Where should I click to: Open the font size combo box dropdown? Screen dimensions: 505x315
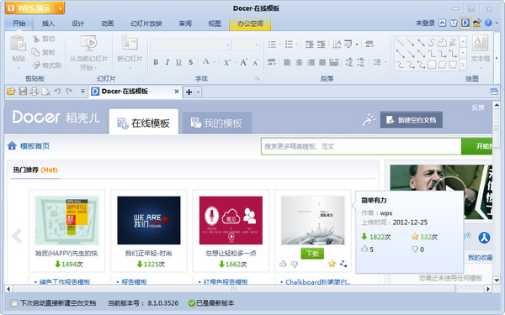coord(257,45)
